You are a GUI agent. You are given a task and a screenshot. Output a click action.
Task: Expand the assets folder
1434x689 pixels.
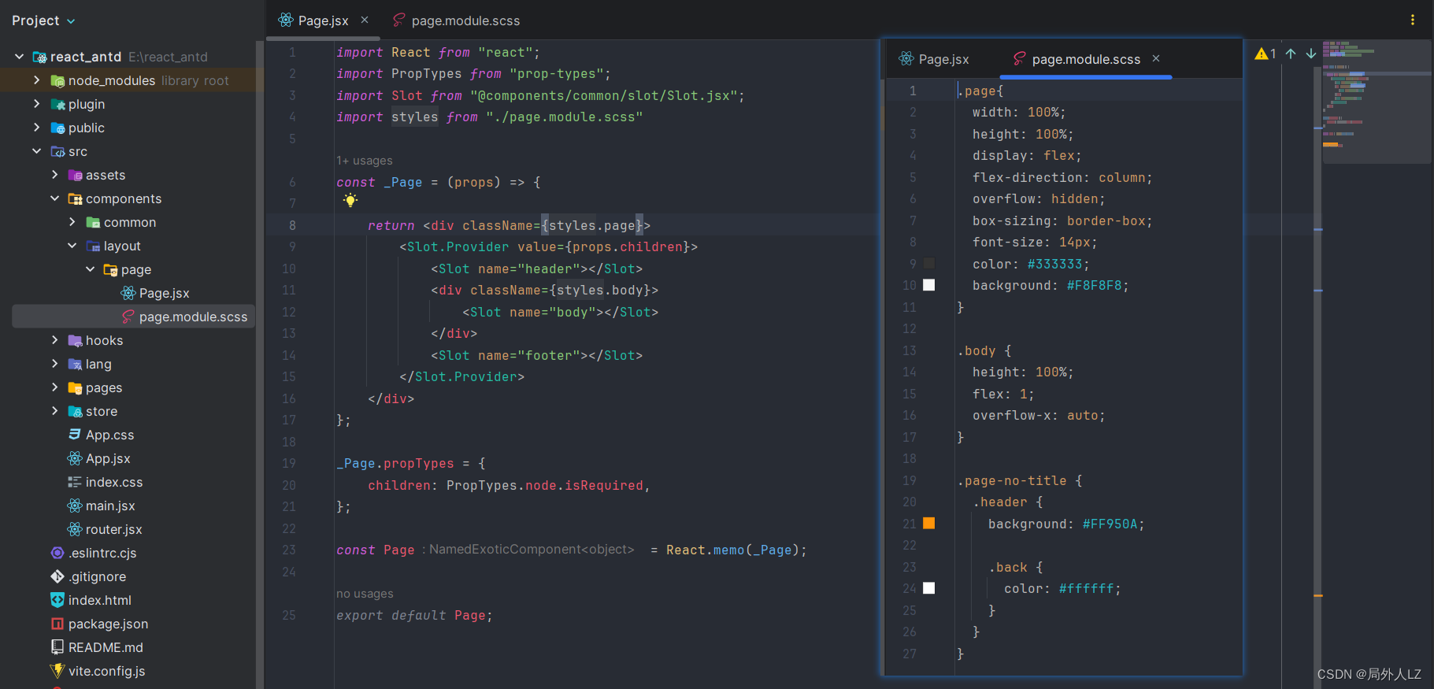(x=54, y=175)
